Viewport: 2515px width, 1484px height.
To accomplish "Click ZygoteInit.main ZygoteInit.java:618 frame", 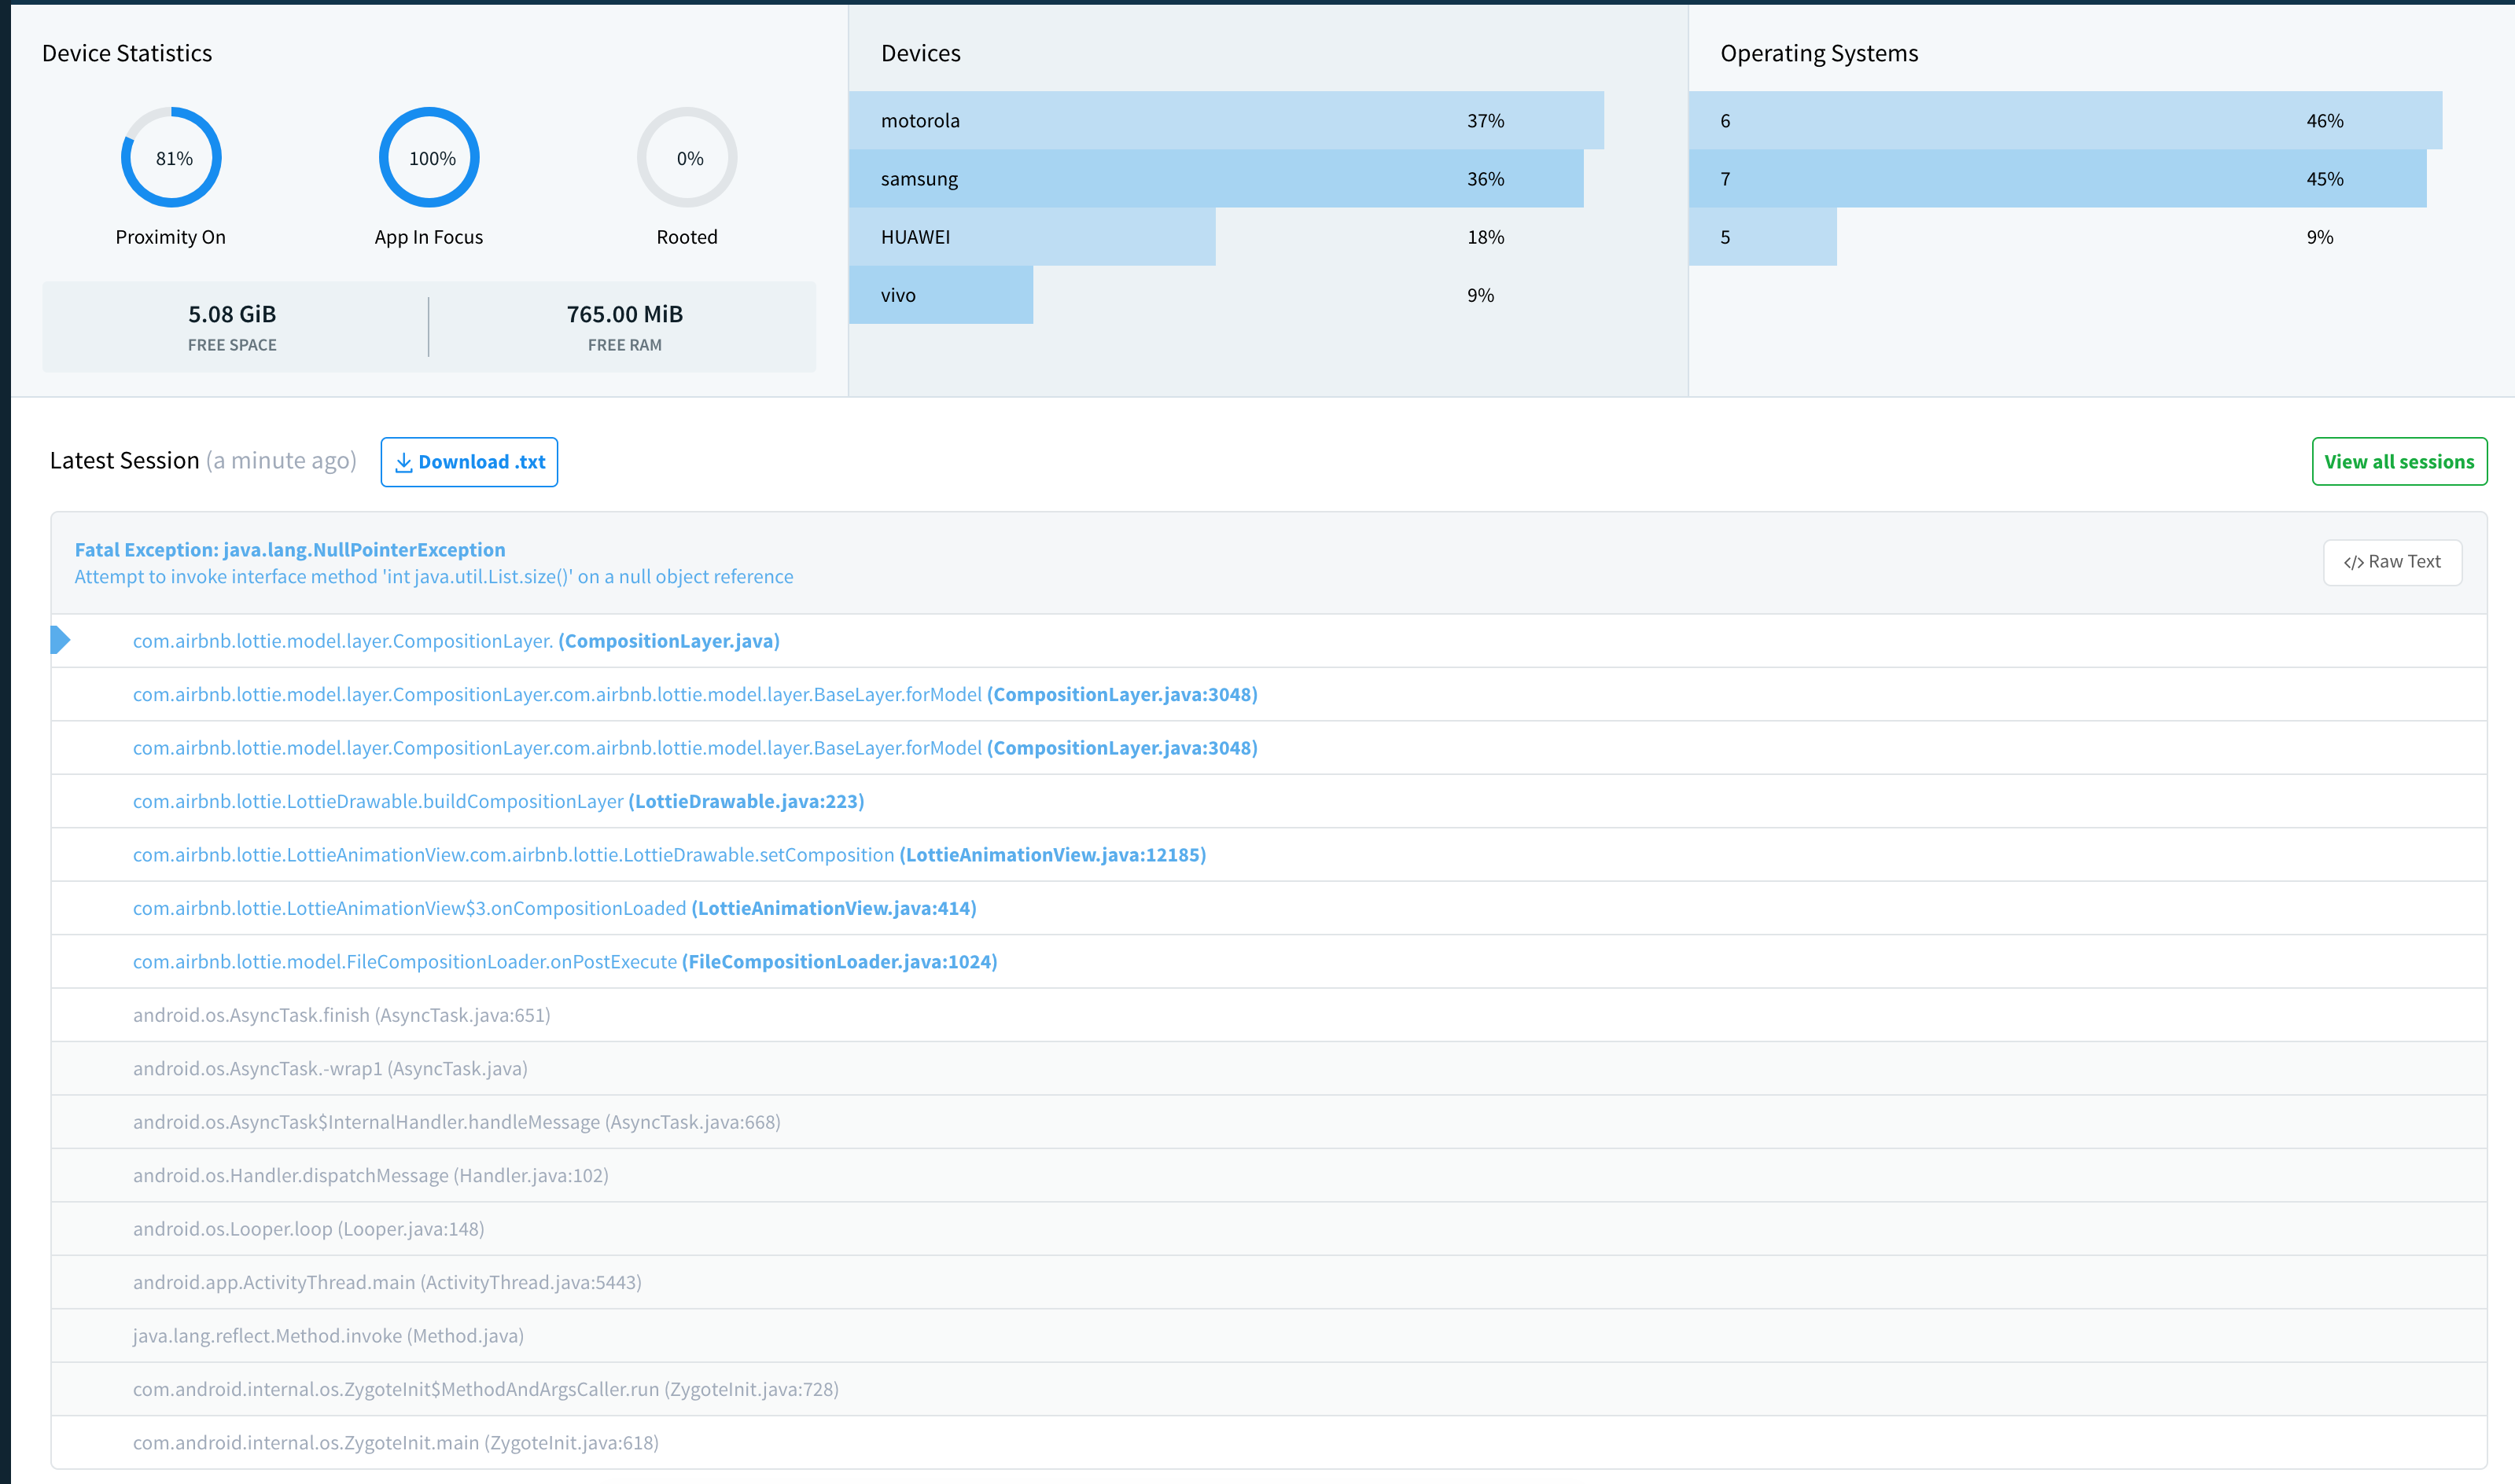I will 1269,1443.
